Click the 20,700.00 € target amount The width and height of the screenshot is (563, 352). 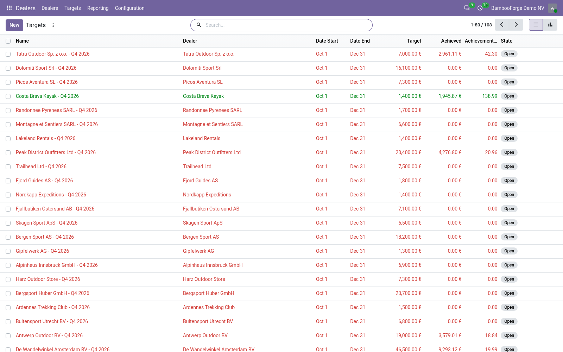pos(408,293)
